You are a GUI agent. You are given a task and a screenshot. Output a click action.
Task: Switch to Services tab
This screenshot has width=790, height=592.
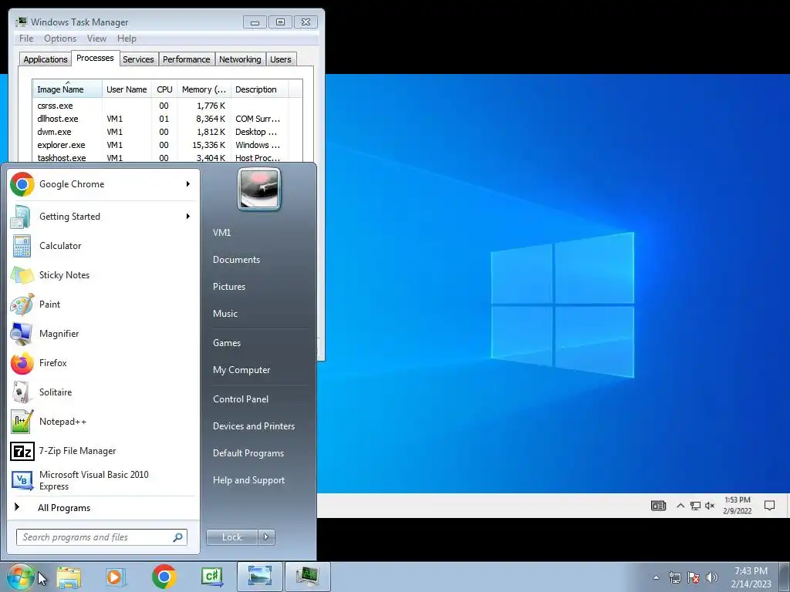pyautogui.click(x=138, y=59)
